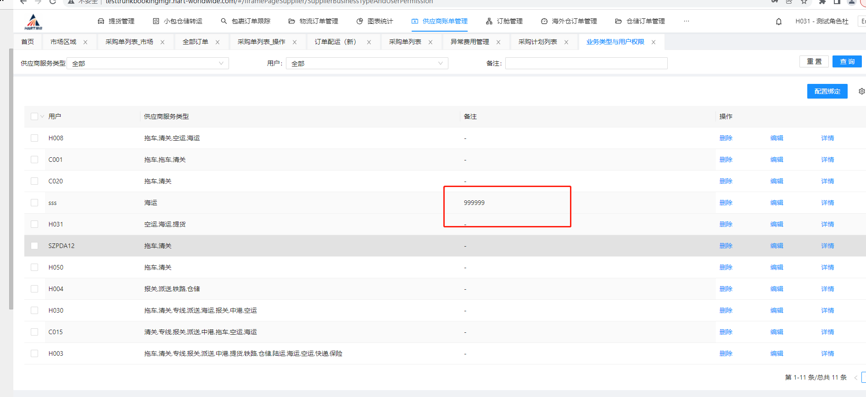Close the 异常费用管理 tab
Viewport: 866px width, 397px height.
(498, 42)
